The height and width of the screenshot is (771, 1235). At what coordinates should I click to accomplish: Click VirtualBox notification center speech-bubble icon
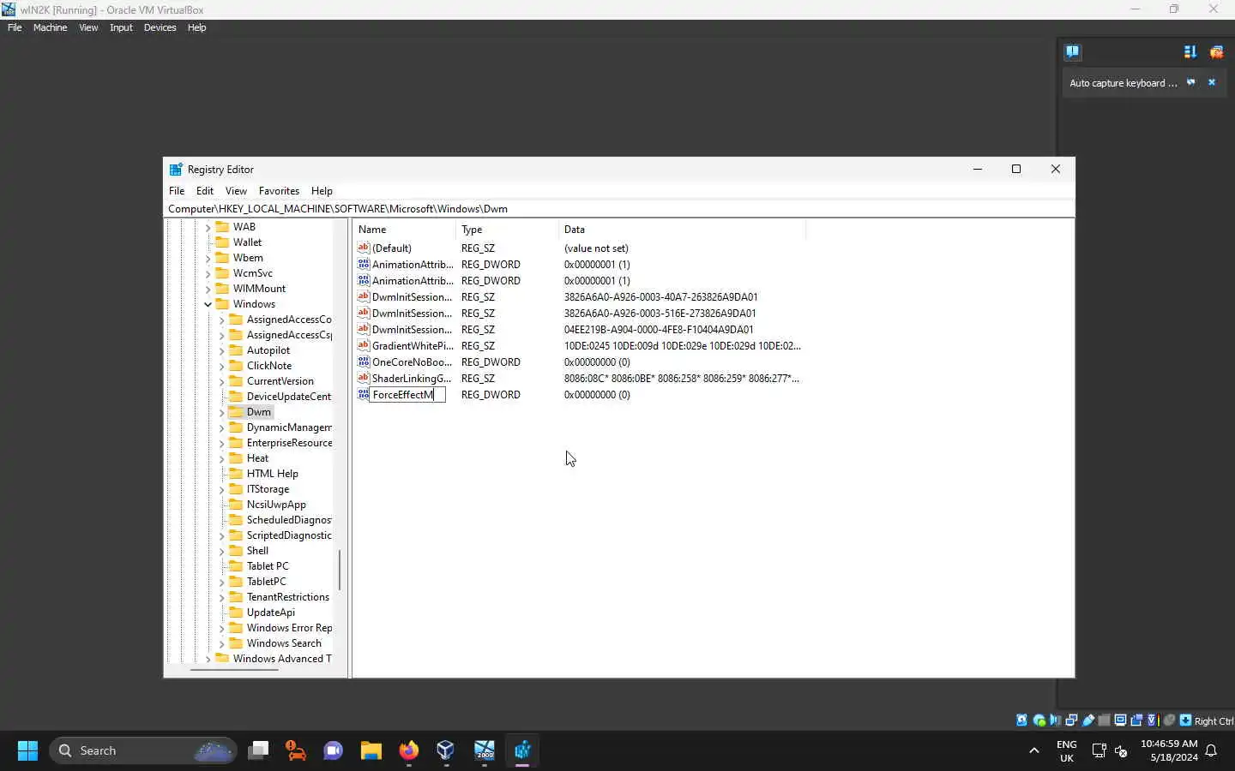point(1072,51)
